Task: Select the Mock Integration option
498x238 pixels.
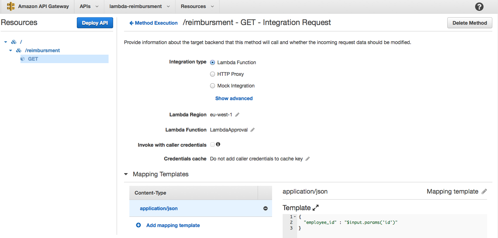Action: (213, 86)
